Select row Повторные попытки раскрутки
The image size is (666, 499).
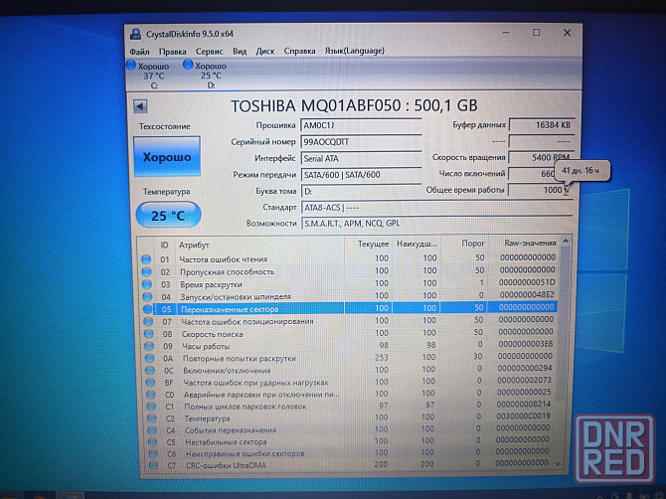tap(349, 358)
